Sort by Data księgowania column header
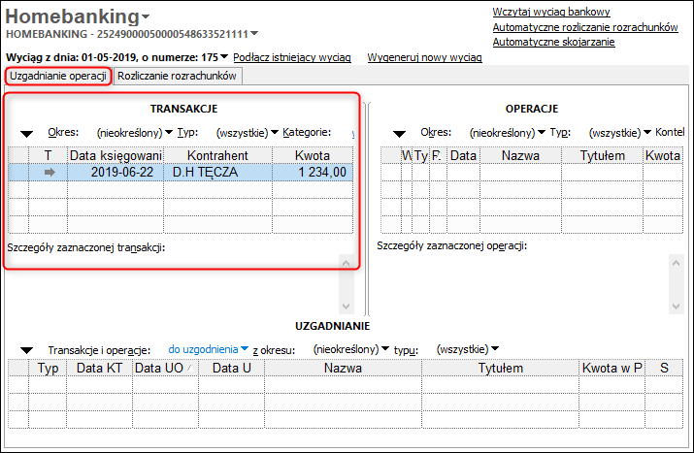The width and height of the screenshot is (694, 453). [116, 155]
